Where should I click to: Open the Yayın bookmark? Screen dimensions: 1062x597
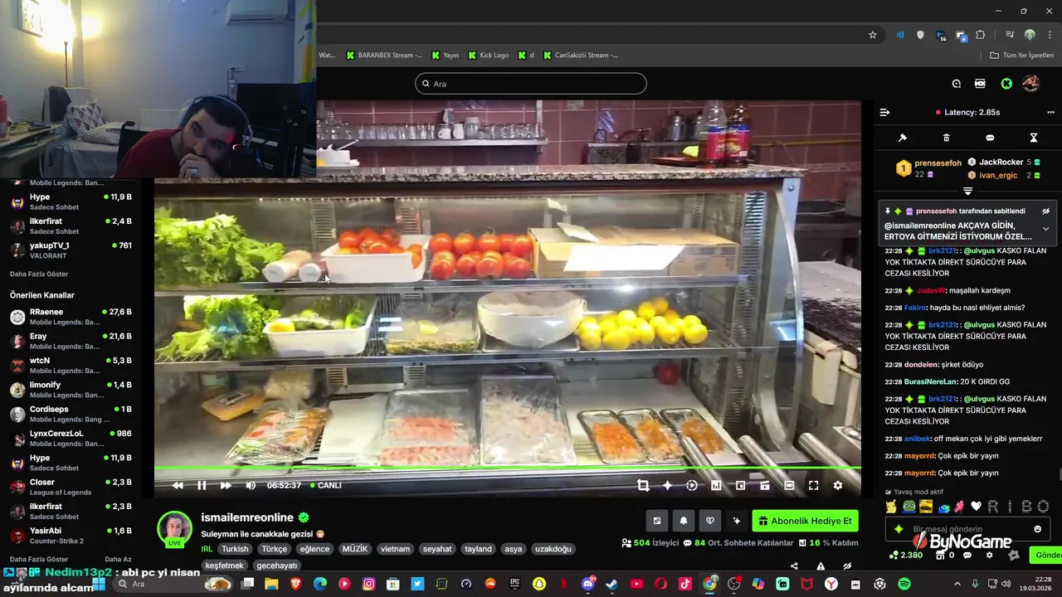tap(444, 56)
